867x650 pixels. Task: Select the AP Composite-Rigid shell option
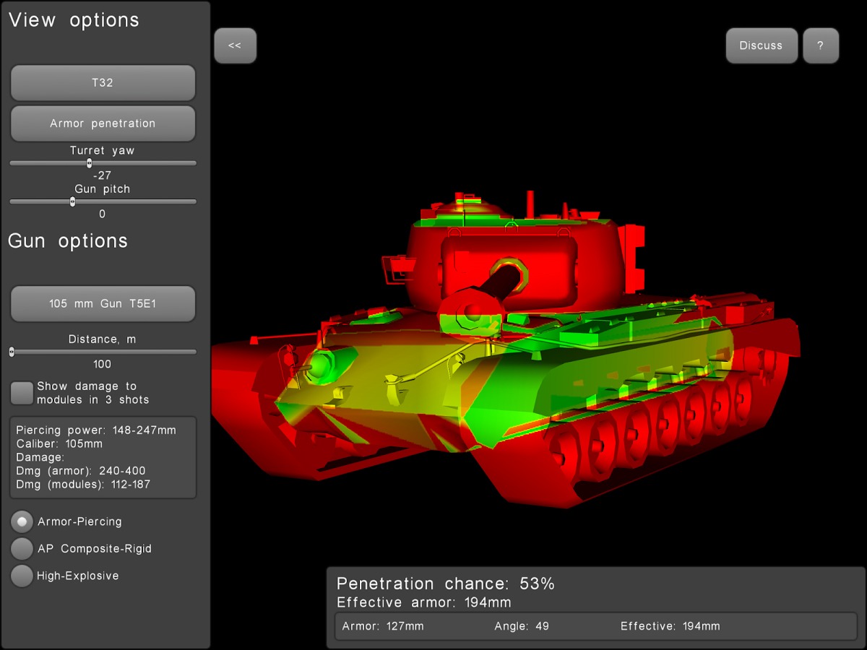(22, 549)
